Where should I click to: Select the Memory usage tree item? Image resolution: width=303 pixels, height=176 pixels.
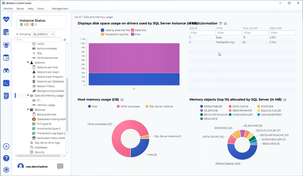[46, 105]
